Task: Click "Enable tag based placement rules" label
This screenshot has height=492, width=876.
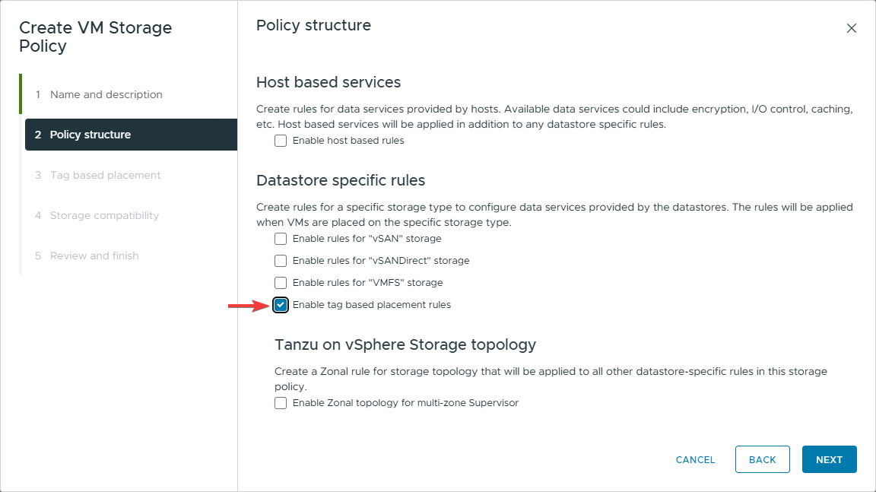Action: click(371, 305)
